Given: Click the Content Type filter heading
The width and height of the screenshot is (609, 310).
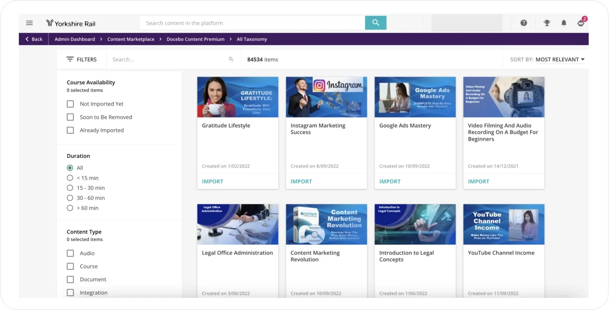Looking at the screenshot, I should pos(84,232).
